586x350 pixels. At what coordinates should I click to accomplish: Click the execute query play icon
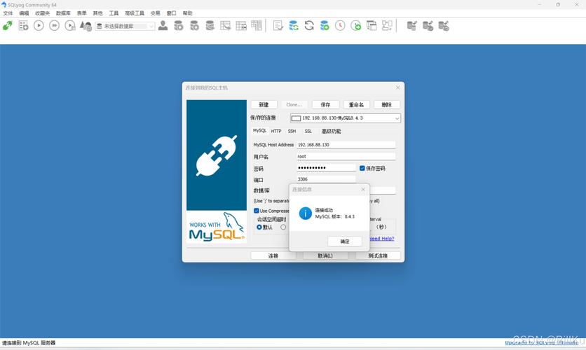(x=39, y=26)
